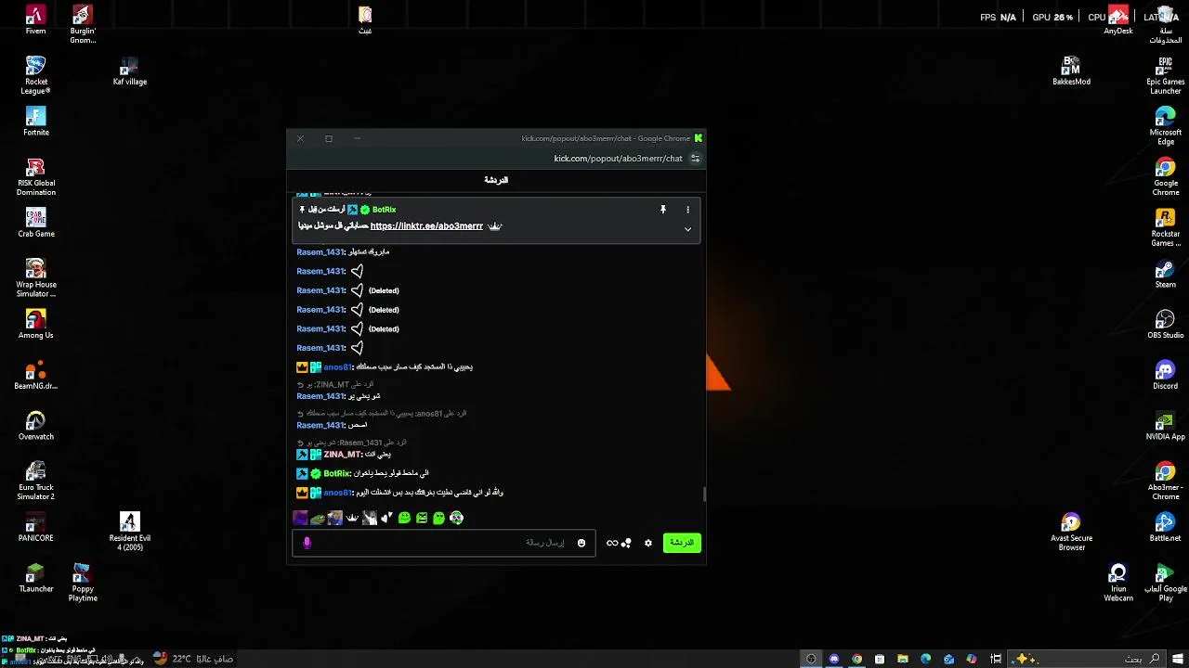Open the emoji picker in message box
1189x668 pixels.
point(581,543)
